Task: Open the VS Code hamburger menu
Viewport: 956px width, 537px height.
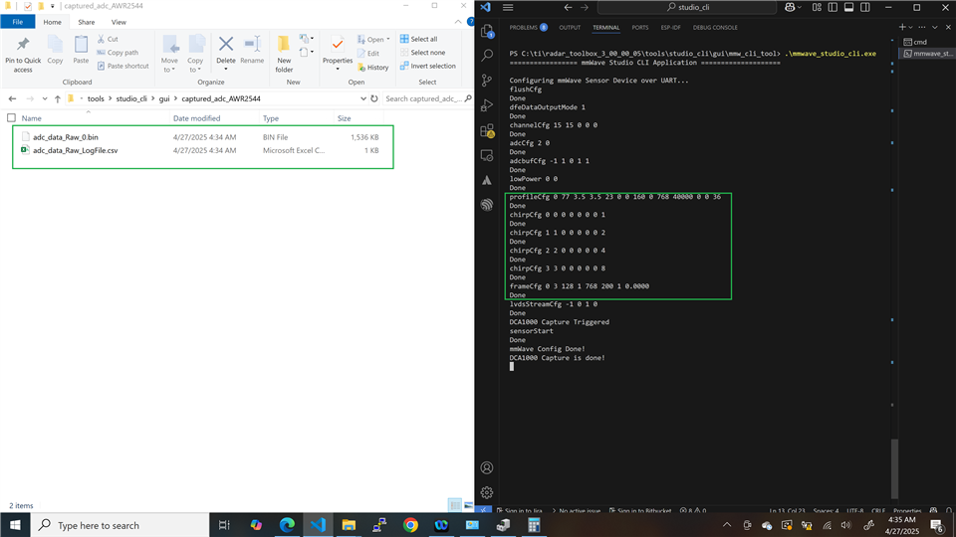Action: [508, 7]
